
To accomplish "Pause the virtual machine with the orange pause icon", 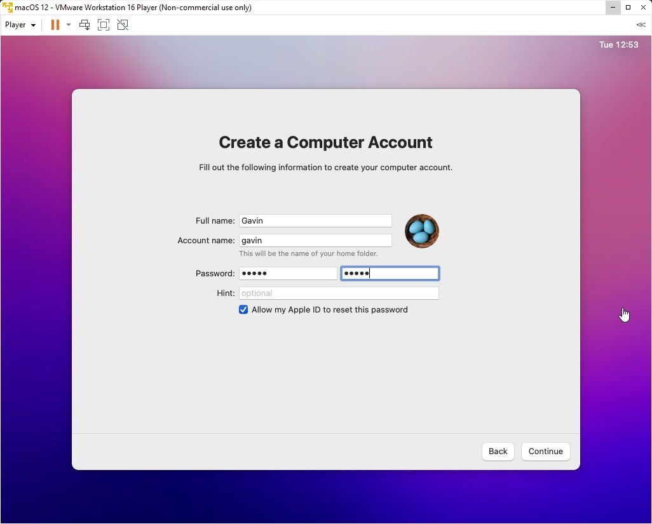I will [55, 25].
